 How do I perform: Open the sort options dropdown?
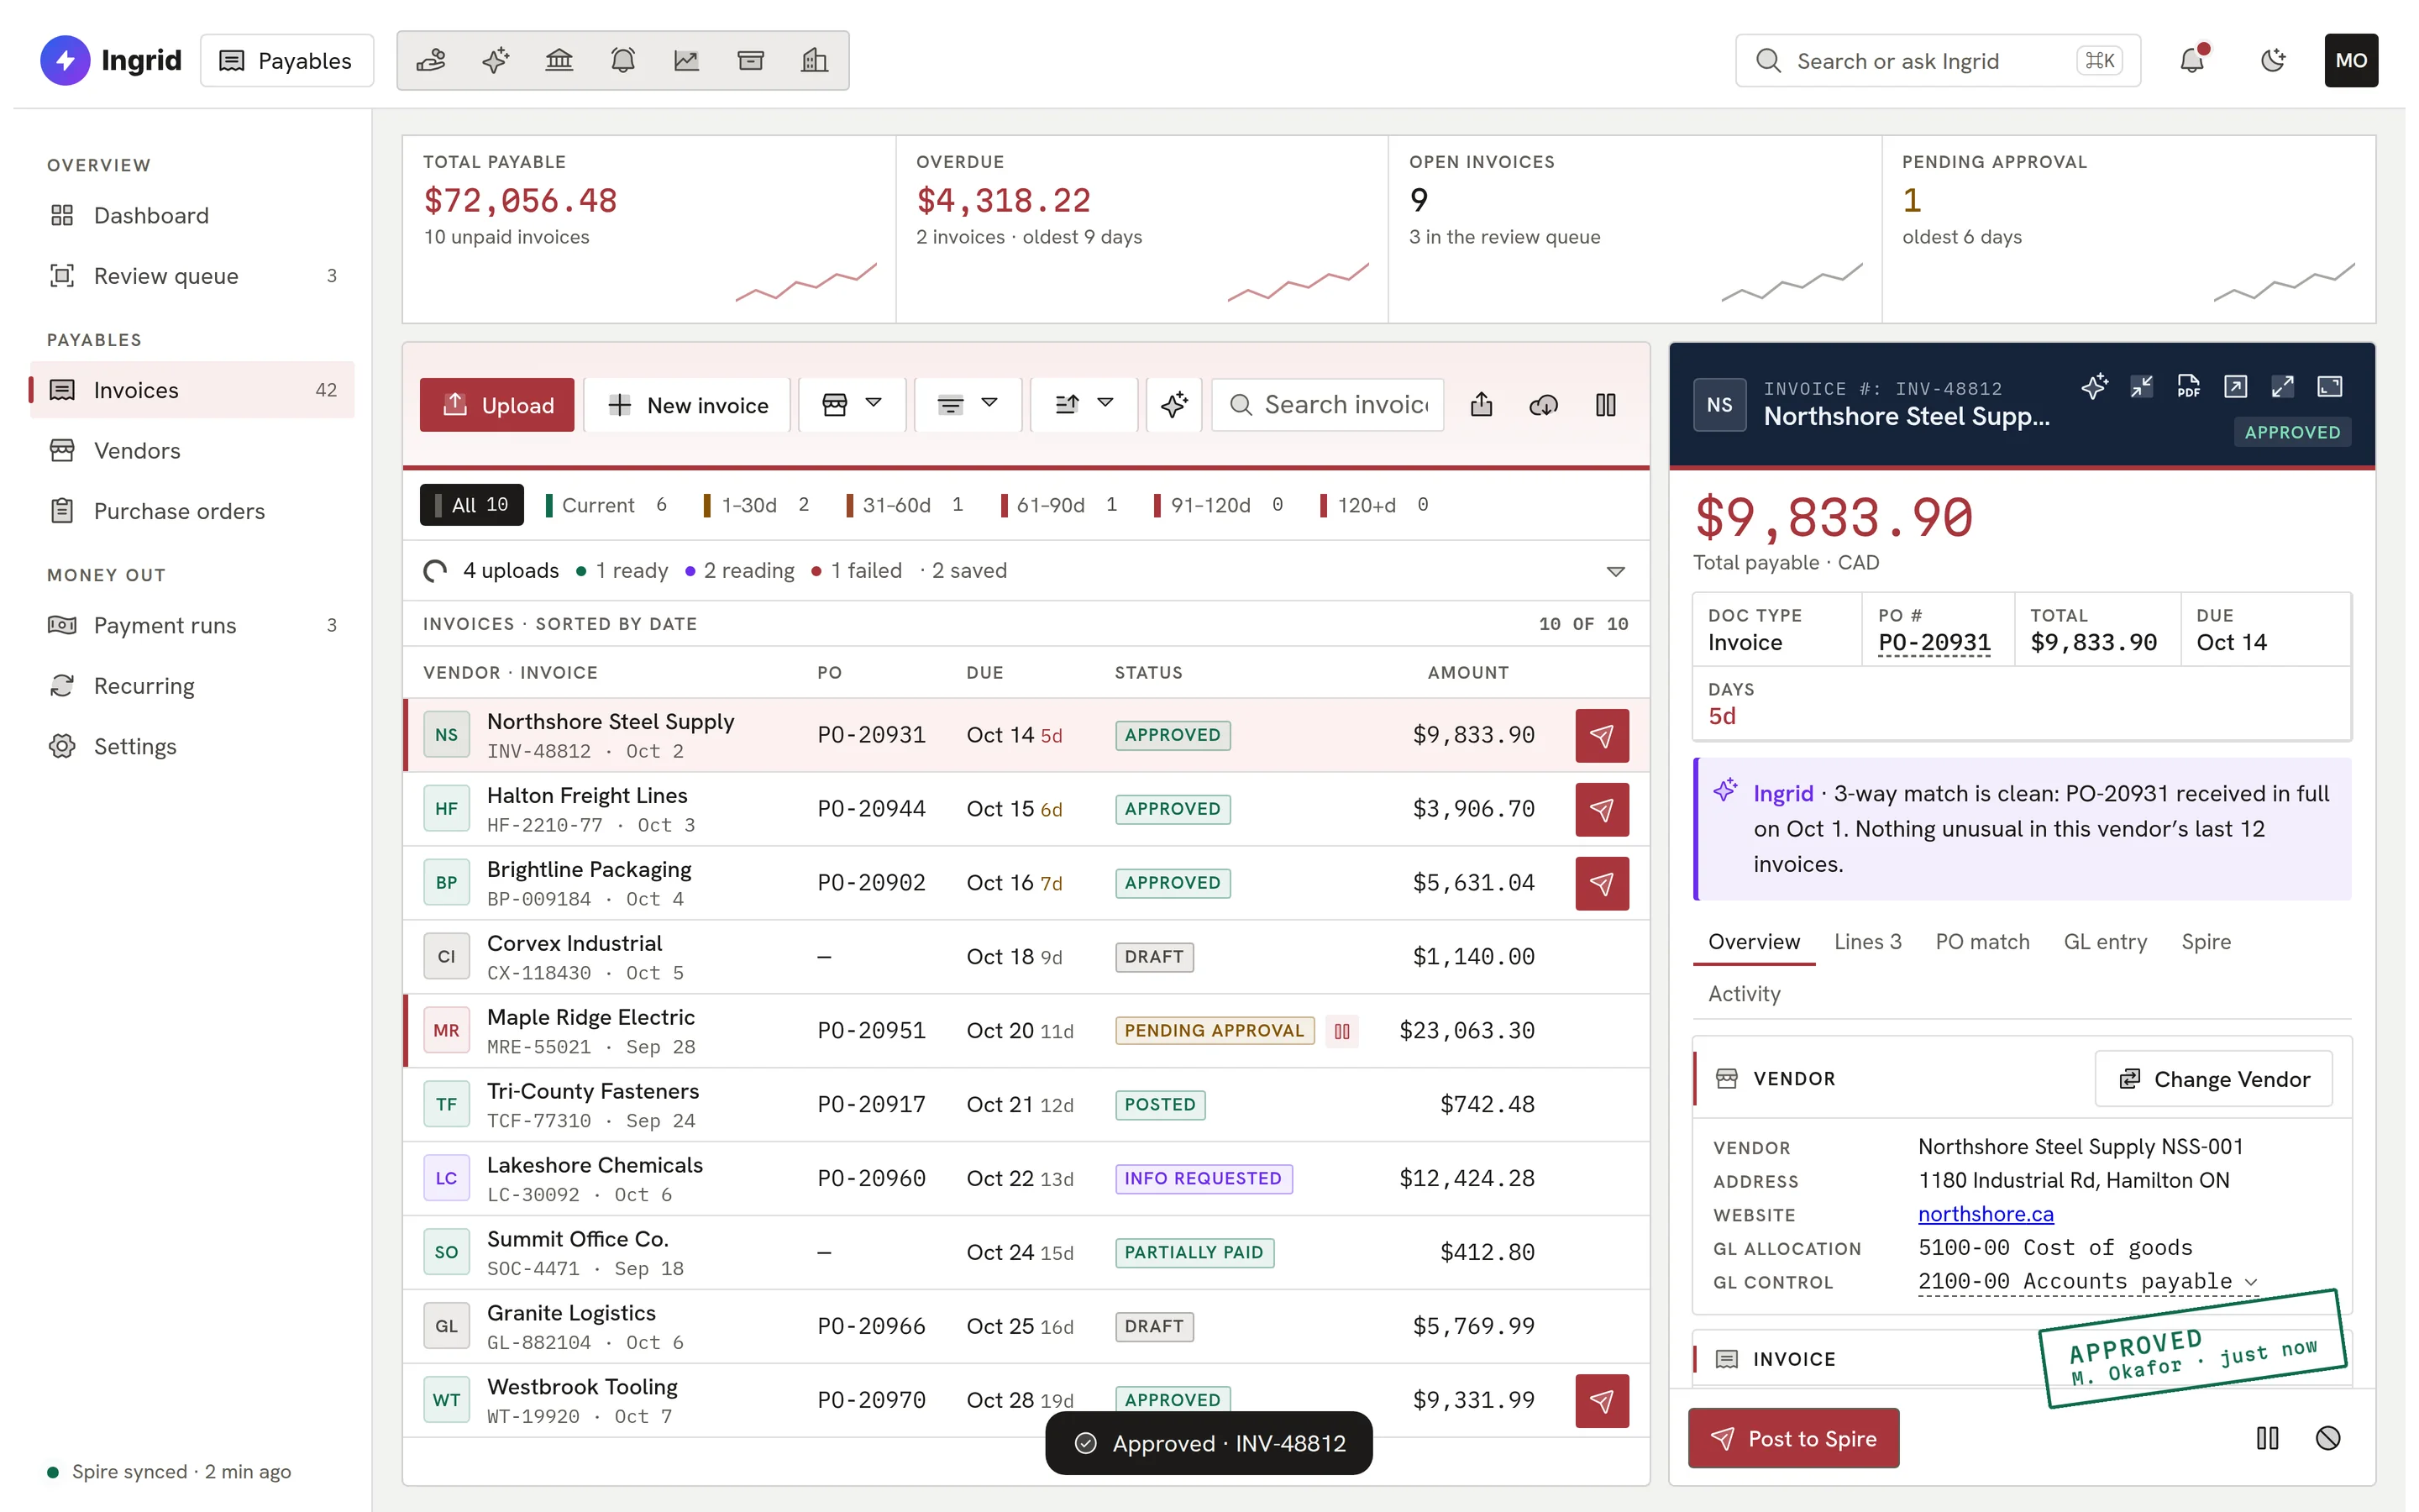(x=1084, y=405)
